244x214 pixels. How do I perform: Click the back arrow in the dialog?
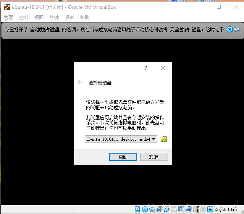pos(80,82)
